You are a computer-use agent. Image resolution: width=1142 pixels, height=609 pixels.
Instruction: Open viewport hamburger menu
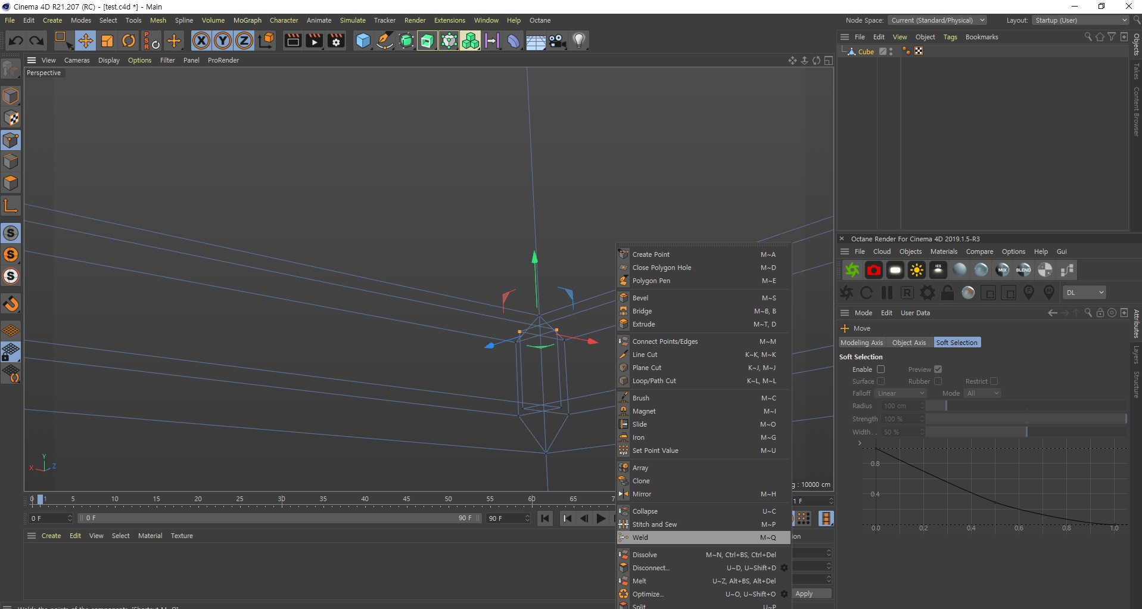tap(32, 60)
